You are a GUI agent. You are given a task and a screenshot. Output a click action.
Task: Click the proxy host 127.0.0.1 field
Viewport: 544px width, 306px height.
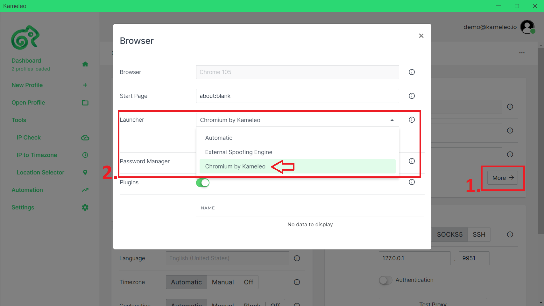click(414, 258)
